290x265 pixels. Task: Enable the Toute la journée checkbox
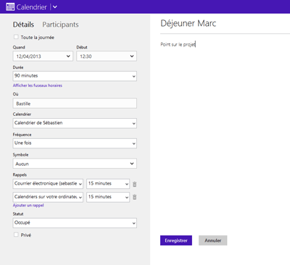pos(16,37)
